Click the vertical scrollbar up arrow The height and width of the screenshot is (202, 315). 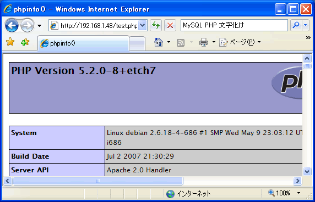tap(307, 58)
